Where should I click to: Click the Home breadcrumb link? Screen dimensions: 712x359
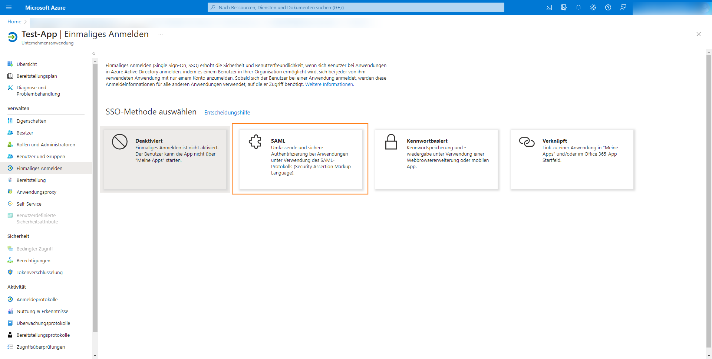[x=14, y=22]
